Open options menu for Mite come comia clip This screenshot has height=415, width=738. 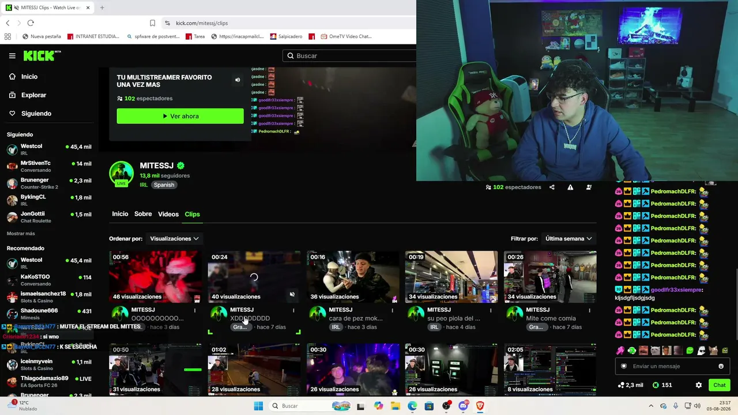589,310
